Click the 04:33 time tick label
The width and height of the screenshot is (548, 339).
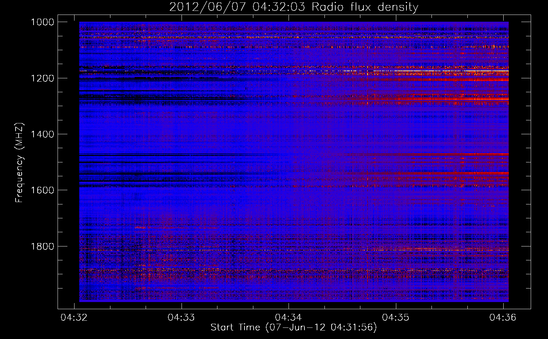click(181, 317)
